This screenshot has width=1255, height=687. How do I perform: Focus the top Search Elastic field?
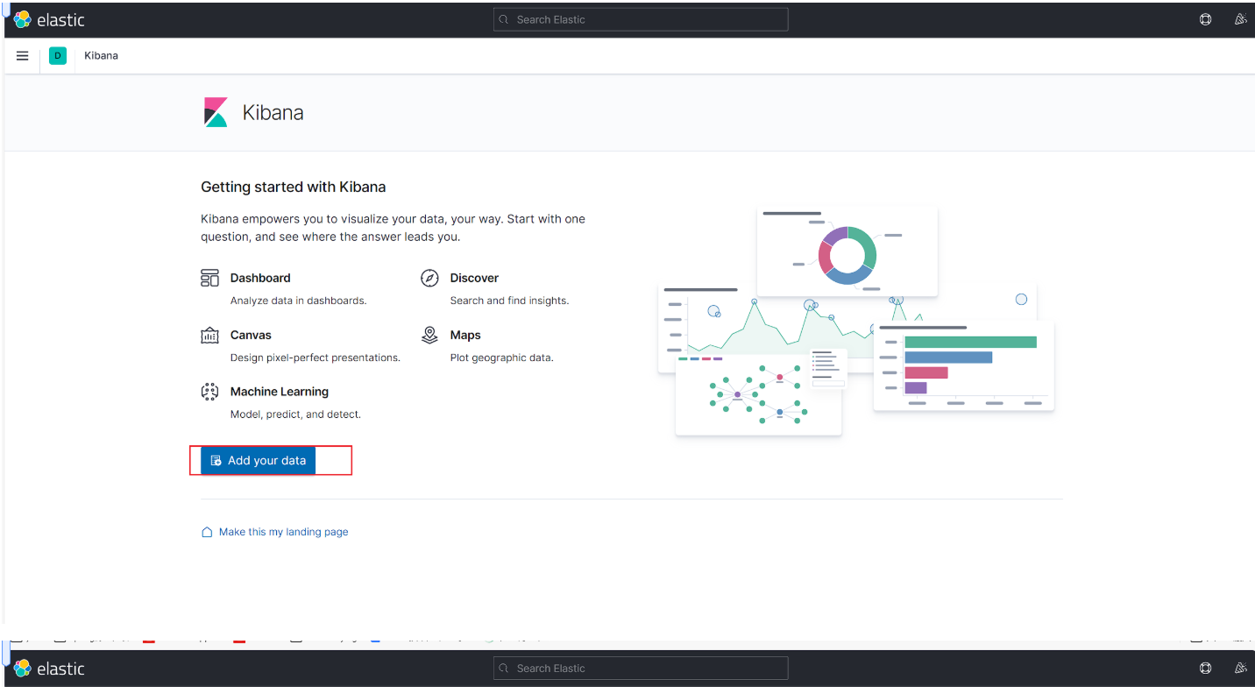[641, 19]
